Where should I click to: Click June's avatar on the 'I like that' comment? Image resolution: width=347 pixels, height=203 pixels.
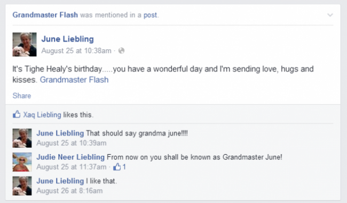(x=22, y=186)
